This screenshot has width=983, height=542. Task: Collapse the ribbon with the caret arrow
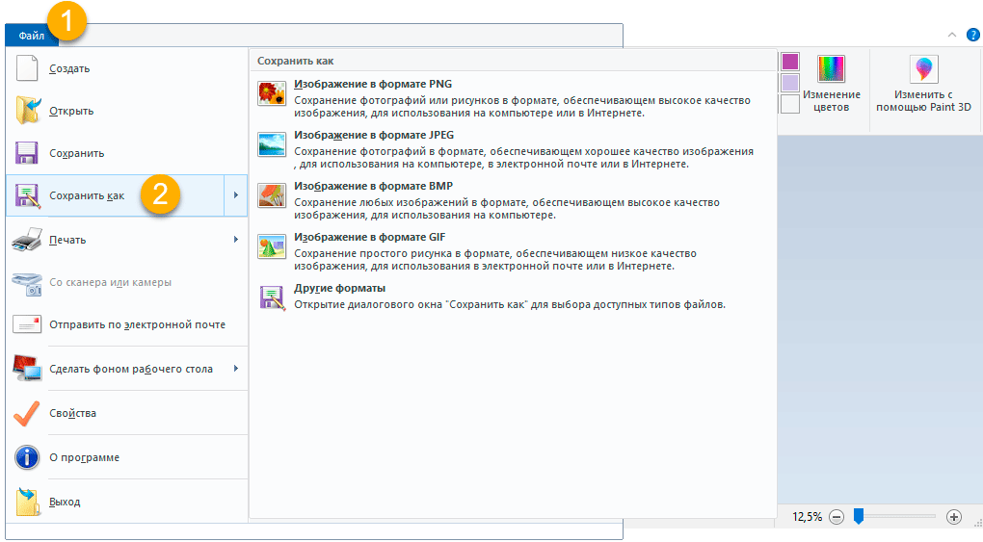pyautogui.click(x=951, y=35)
